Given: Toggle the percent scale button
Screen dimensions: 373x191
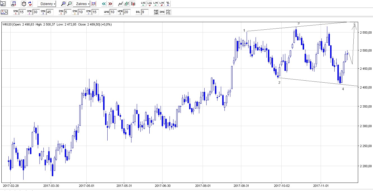Looking at the screenshot, I should pos(168,4).
